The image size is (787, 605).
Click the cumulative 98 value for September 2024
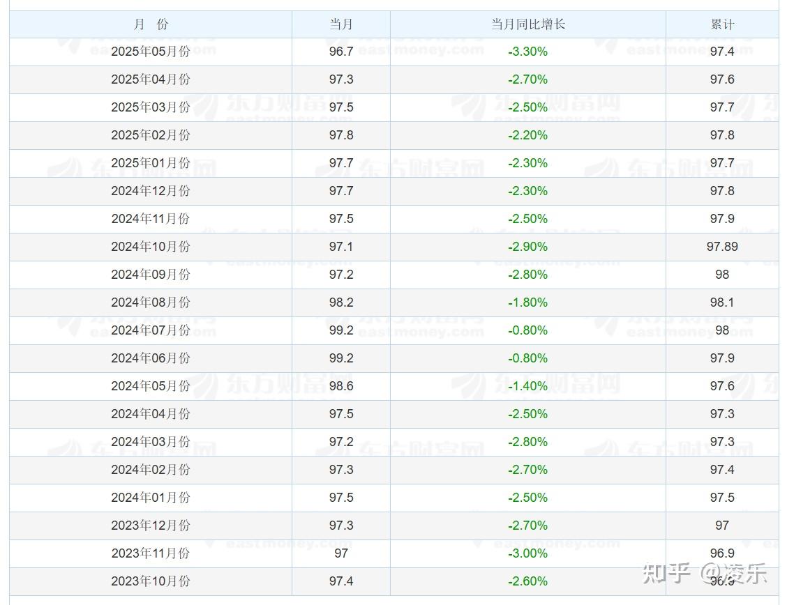tap(722, 275)
